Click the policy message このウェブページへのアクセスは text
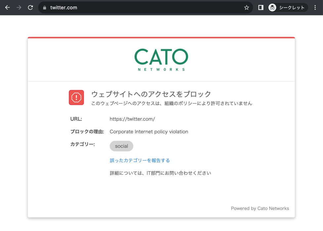Image resolution: width=323 pixels, height=231 pixels. tap(172, 103)
